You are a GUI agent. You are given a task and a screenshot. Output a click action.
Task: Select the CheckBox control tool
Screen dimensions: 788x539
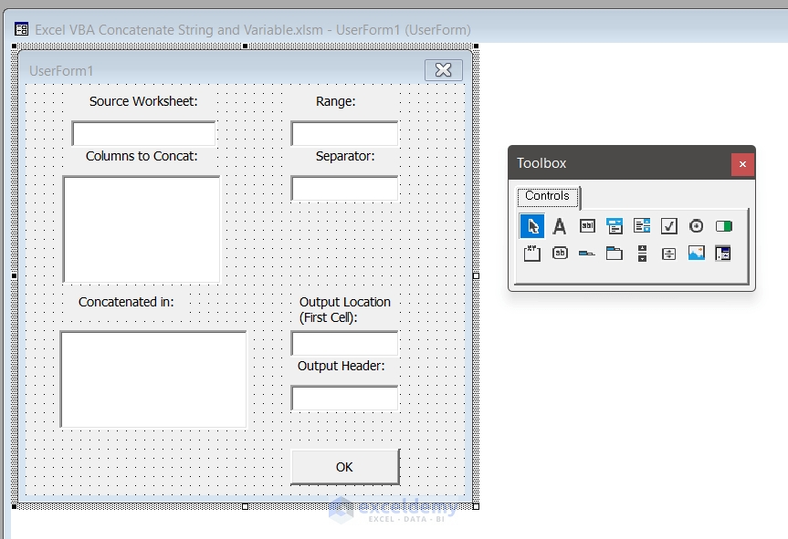(669, 225)
